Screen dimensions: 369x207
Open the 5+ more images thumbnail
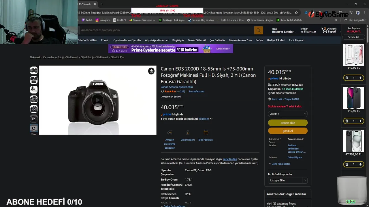[x=34, y=118]
